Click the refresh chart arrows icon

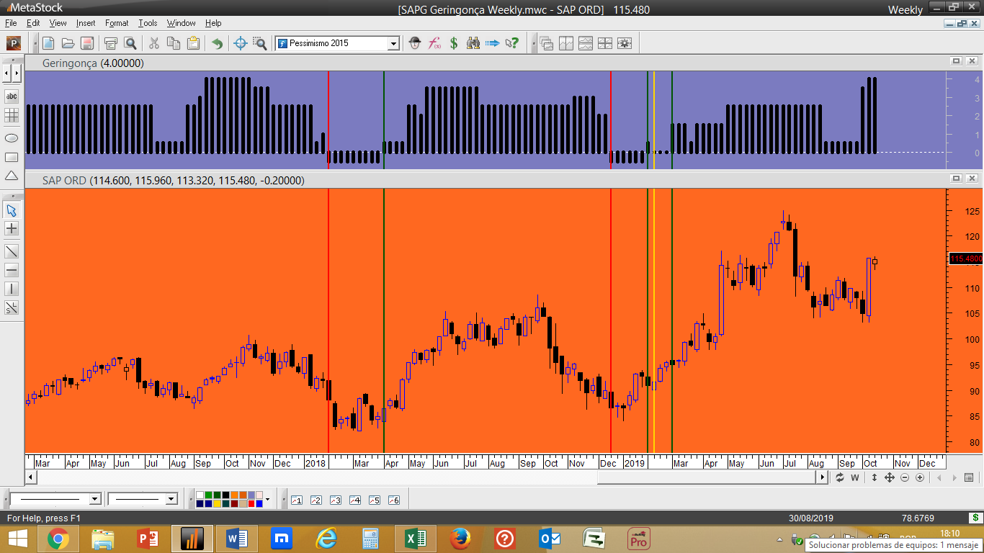[839, 477]
